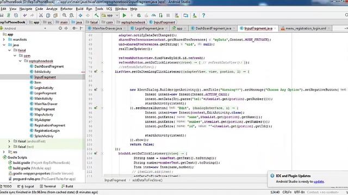
Task: Click the gutter icon on the AlertDialog.Builder line
Action: [x=96, y=89]
